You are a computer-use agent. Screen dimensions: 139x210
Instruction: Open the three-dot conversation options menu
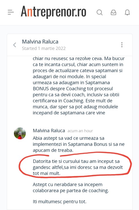click(122, 45)
